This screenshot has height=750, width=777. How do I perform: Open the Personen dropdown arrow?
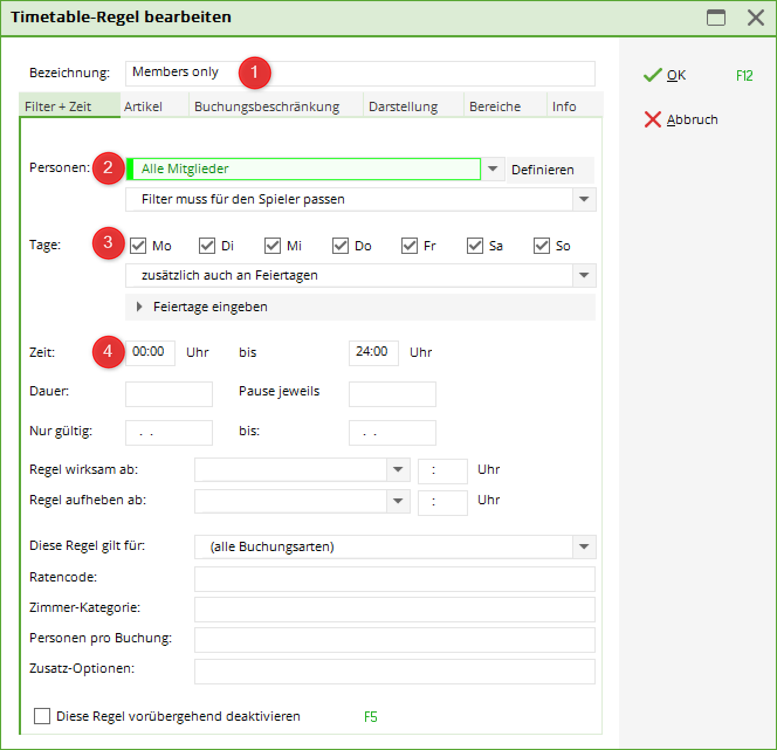pos(493,169)
